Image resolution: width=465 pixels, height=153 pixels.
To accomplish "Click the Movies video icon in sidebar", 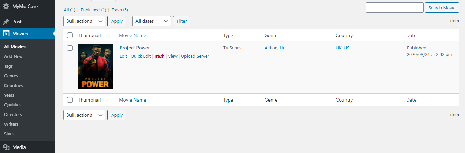I will [6, 34].
